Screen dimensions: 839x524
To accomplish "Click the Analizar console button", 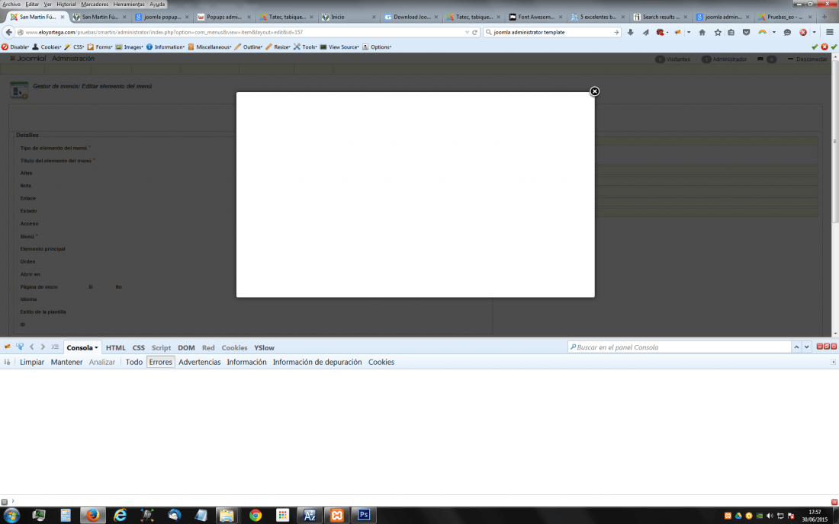I will [x=101, y=362].
